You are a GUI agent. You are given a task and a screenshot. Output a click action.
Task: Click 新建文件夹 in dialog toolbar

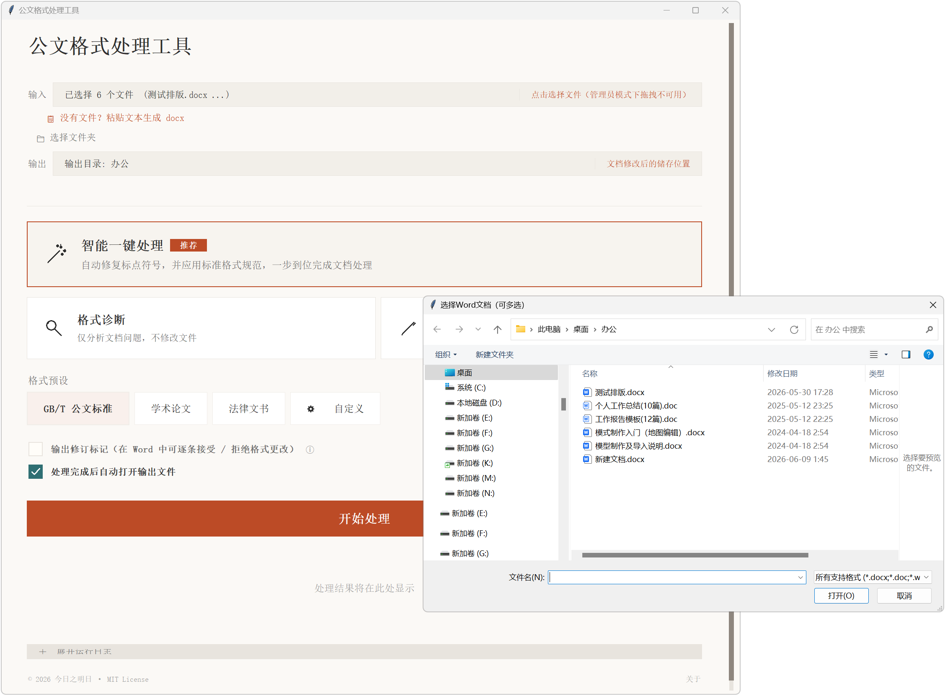pos(494,355)
